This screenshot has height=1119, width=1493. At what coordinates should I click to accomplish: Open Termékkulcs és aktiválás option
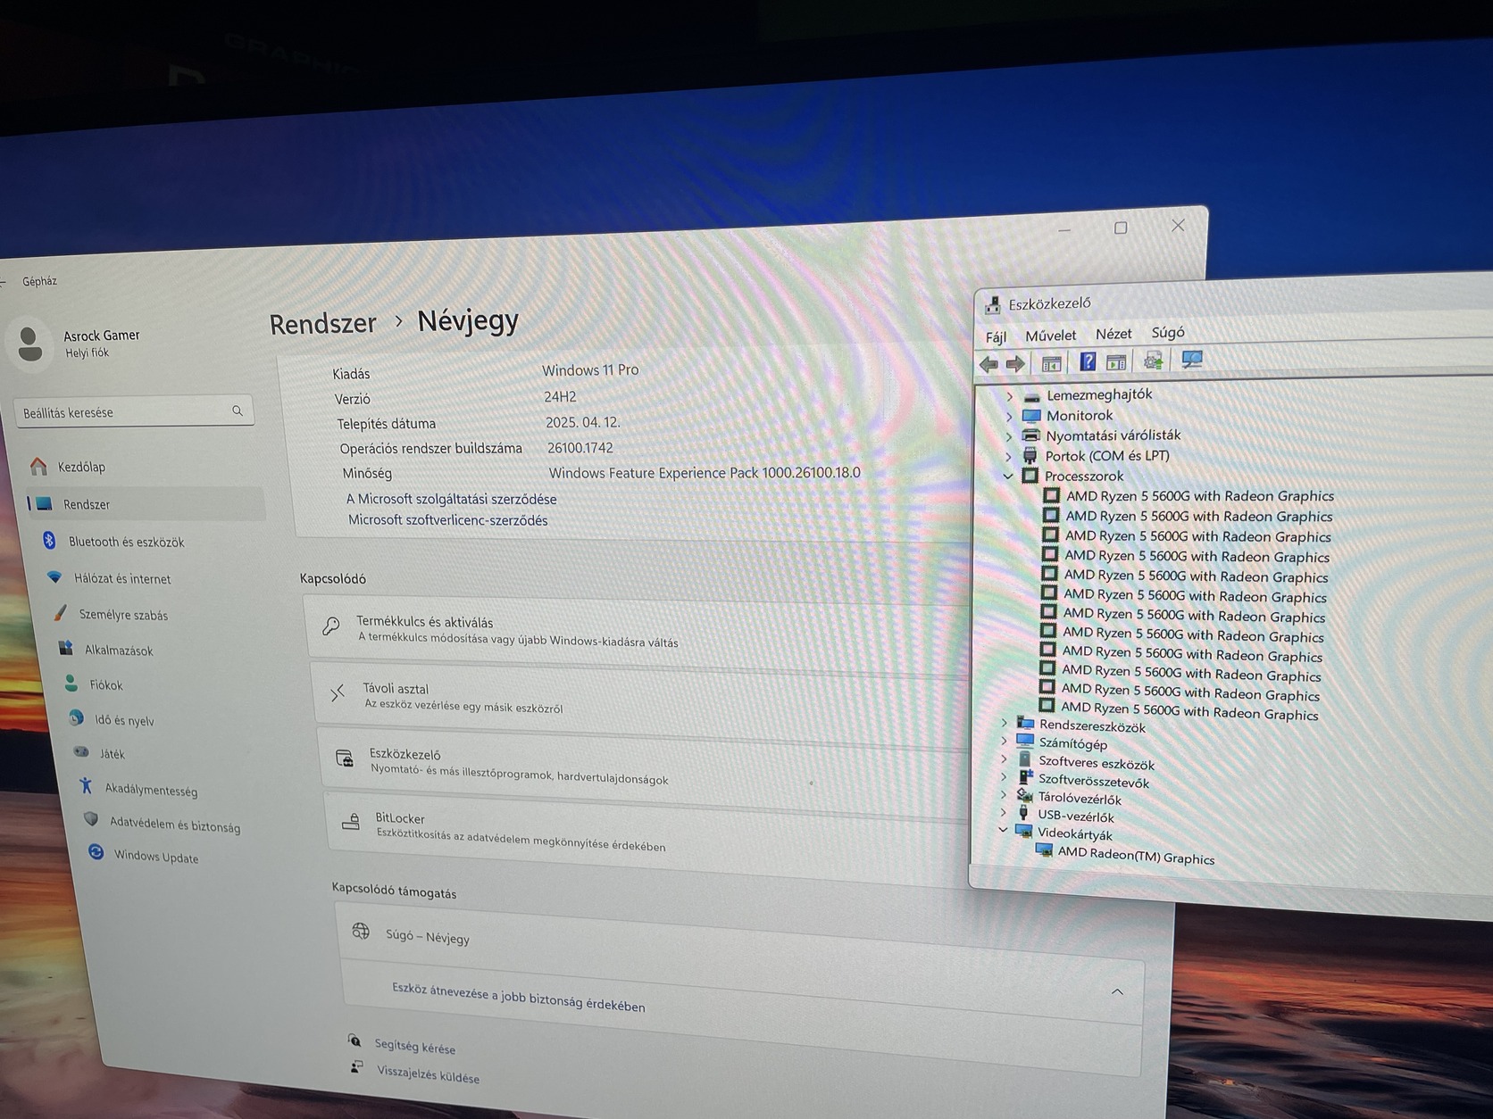coord(636,630)
